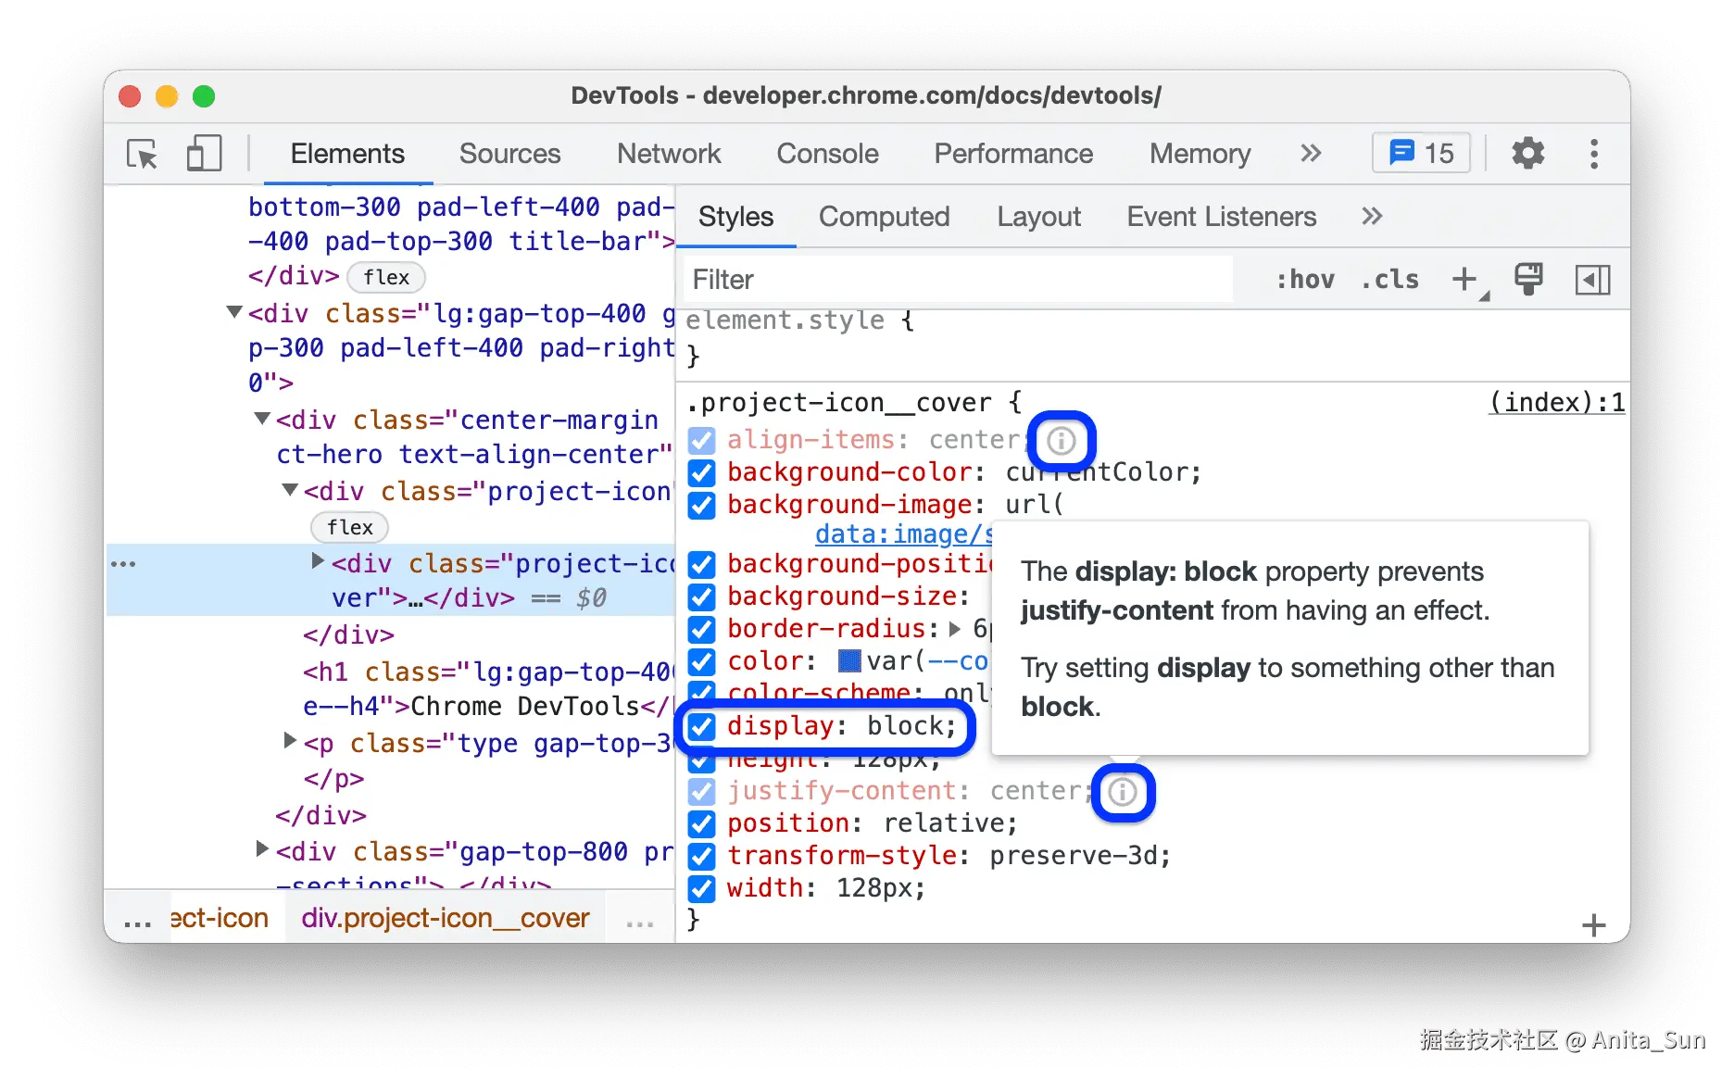Viewport: 1734px width, 1080px height.
Task: Uncheck the background-position property
Action: 702,564
